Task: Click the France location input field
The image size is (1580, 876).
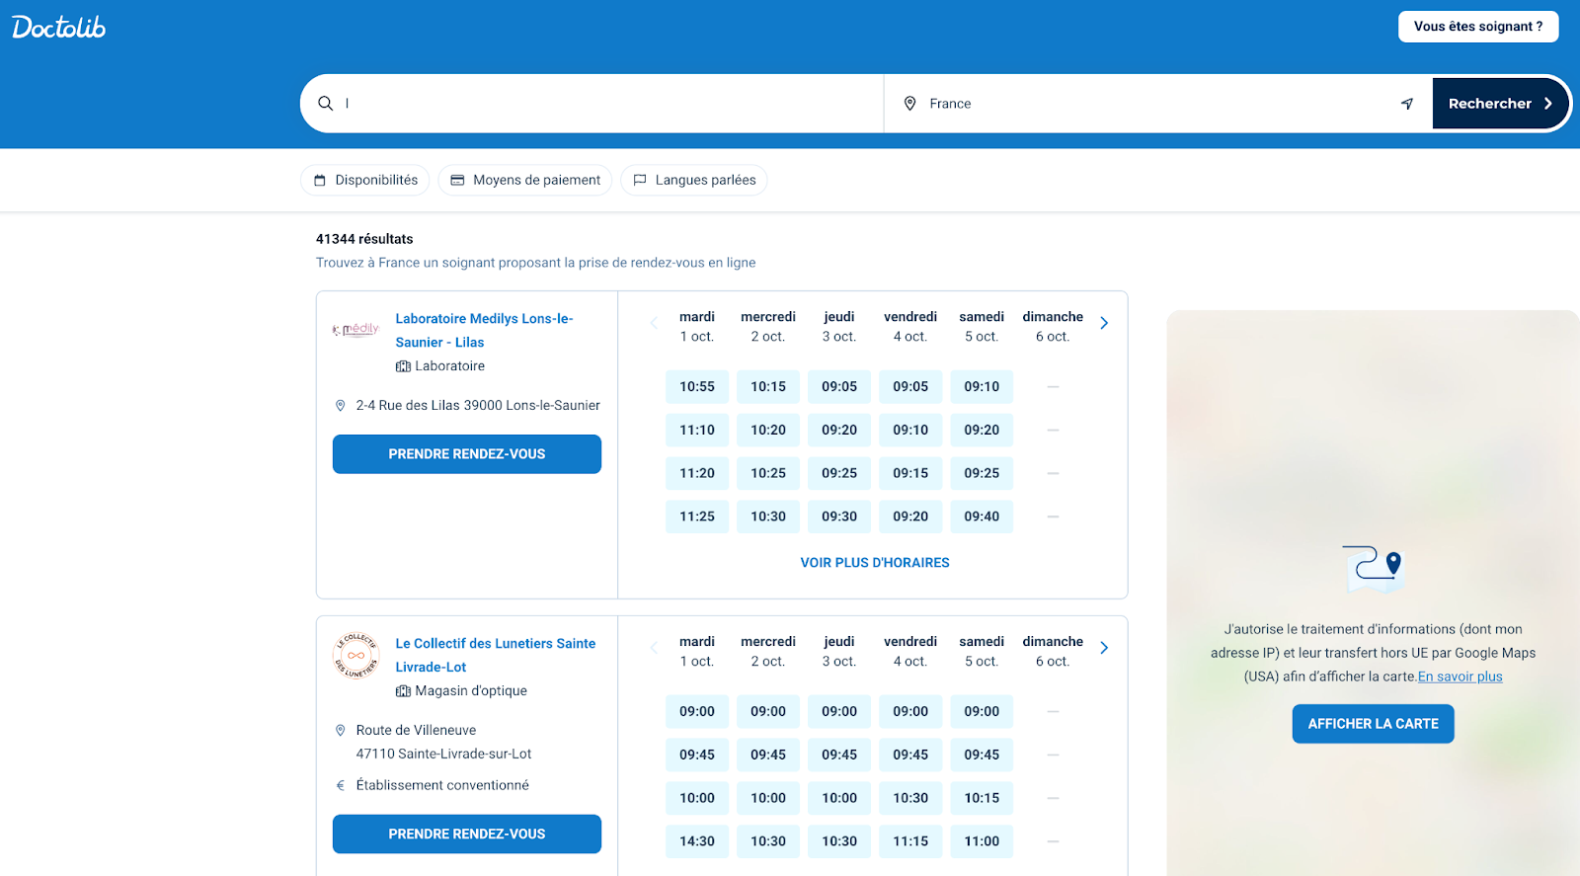Action: pos(1155,104)
